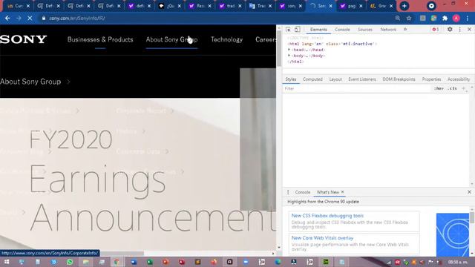475x267 pixels.
Task: Select the Layout pane tab
Action: (x=335, y=79)
